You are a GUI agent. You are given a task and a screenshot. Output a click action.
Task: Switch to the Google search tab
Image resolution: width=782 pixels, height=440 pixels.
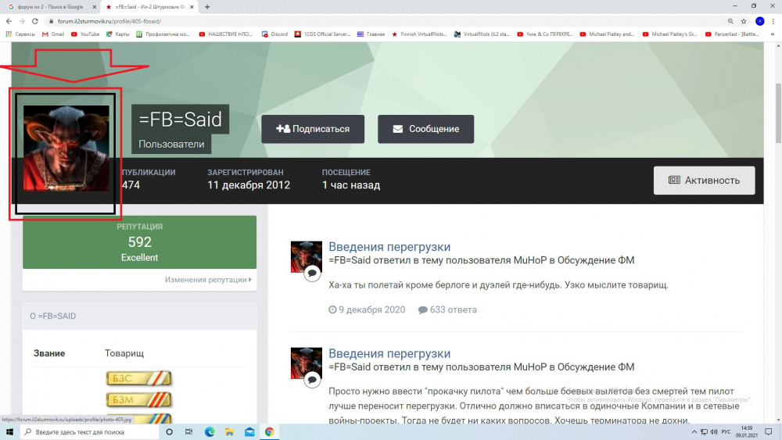52,7
